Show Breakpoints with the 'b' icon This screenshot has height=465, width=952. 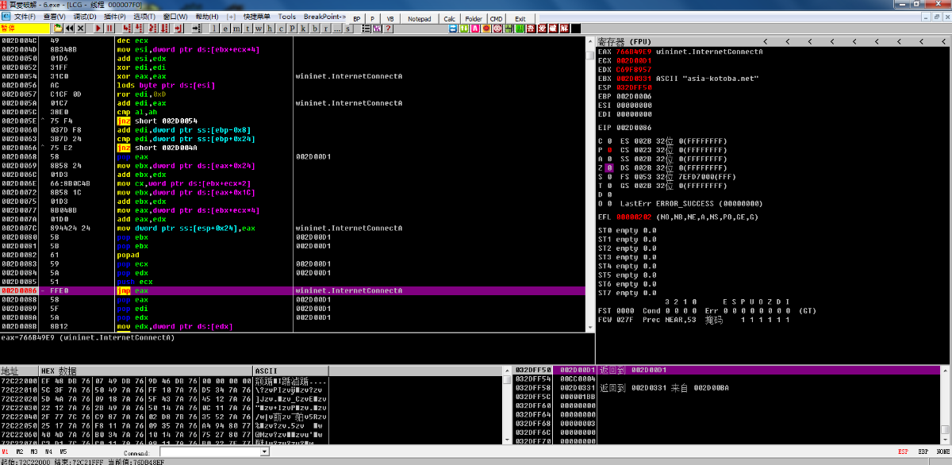point(315,29)
